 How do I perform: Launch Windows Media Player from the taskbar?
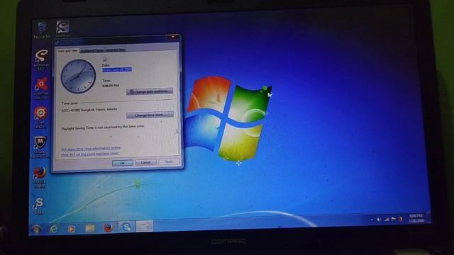71,229
